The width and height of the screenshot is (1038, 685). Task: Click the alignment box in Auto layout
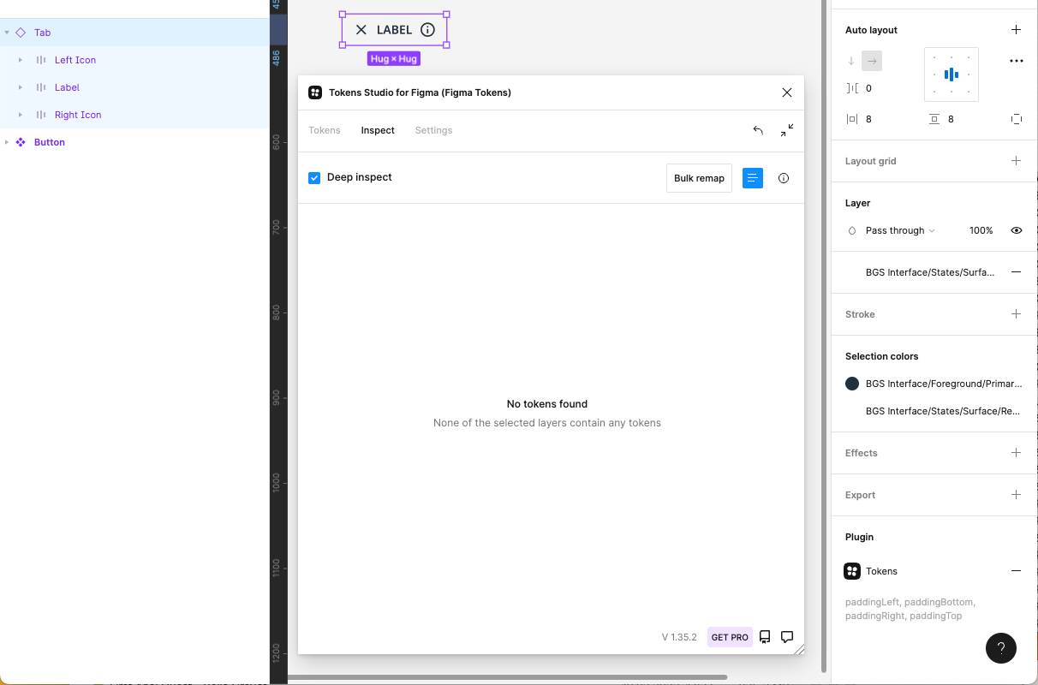point(951,74)
